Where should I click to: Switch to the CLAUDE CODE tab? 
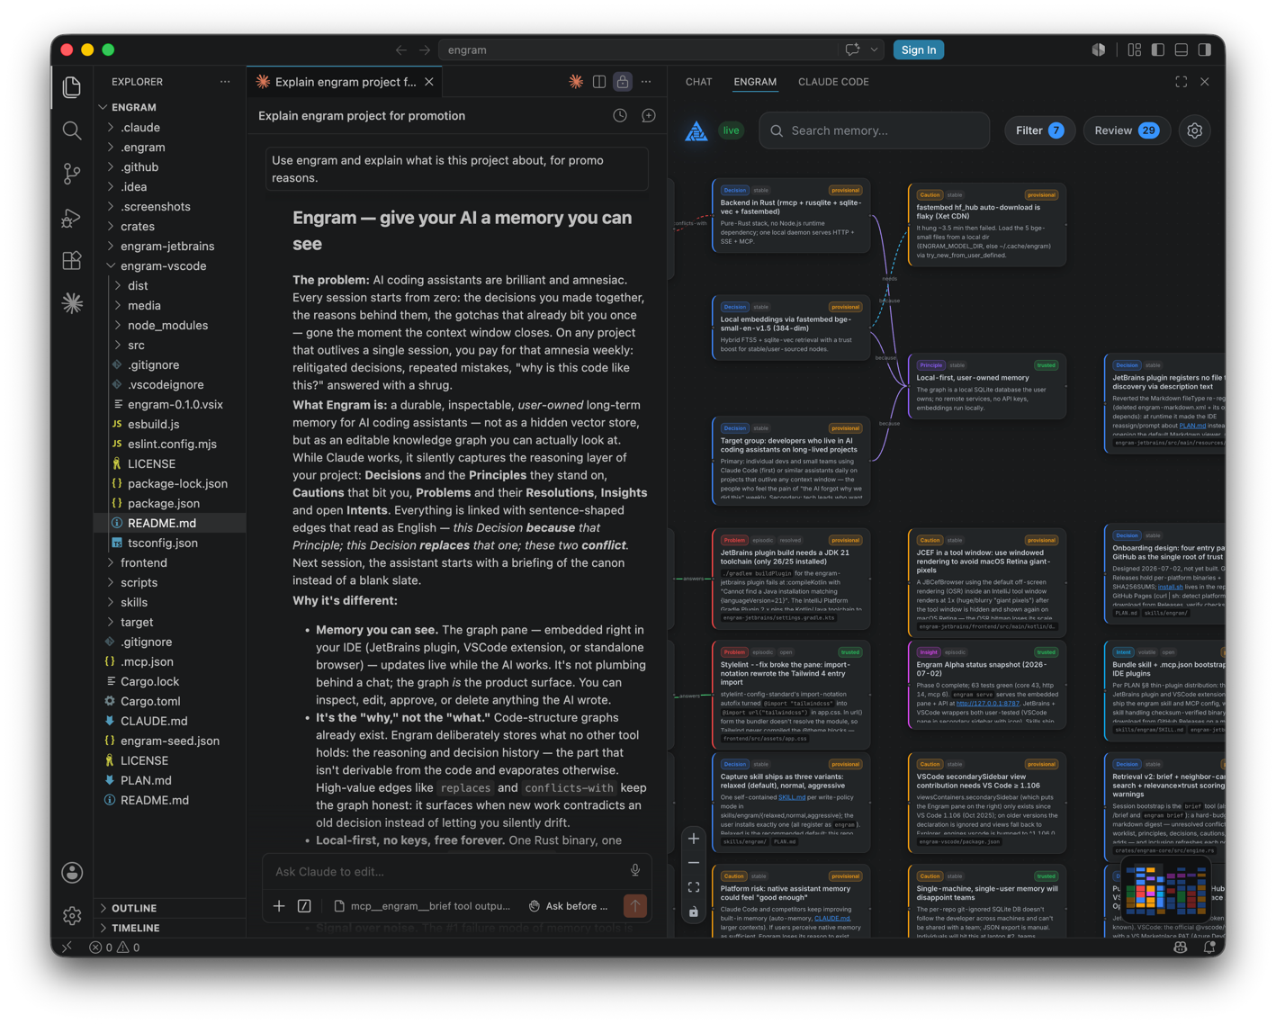tap(833, 82)
